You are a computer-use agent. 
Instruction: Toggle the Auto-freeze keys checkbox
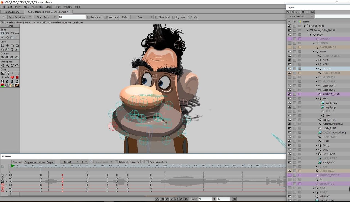coord(148,162)
